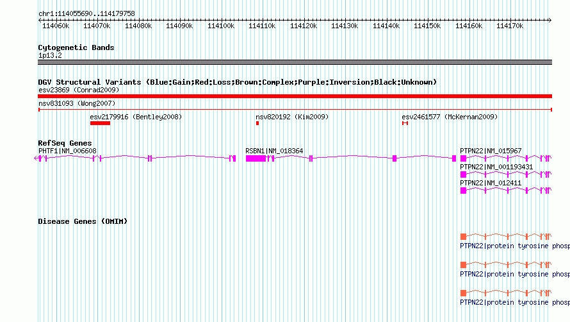The height and width of the screenshot is (322, 570).
Task: Click the esv23869 (Conrad2009) label
Action: pos(79,90)
